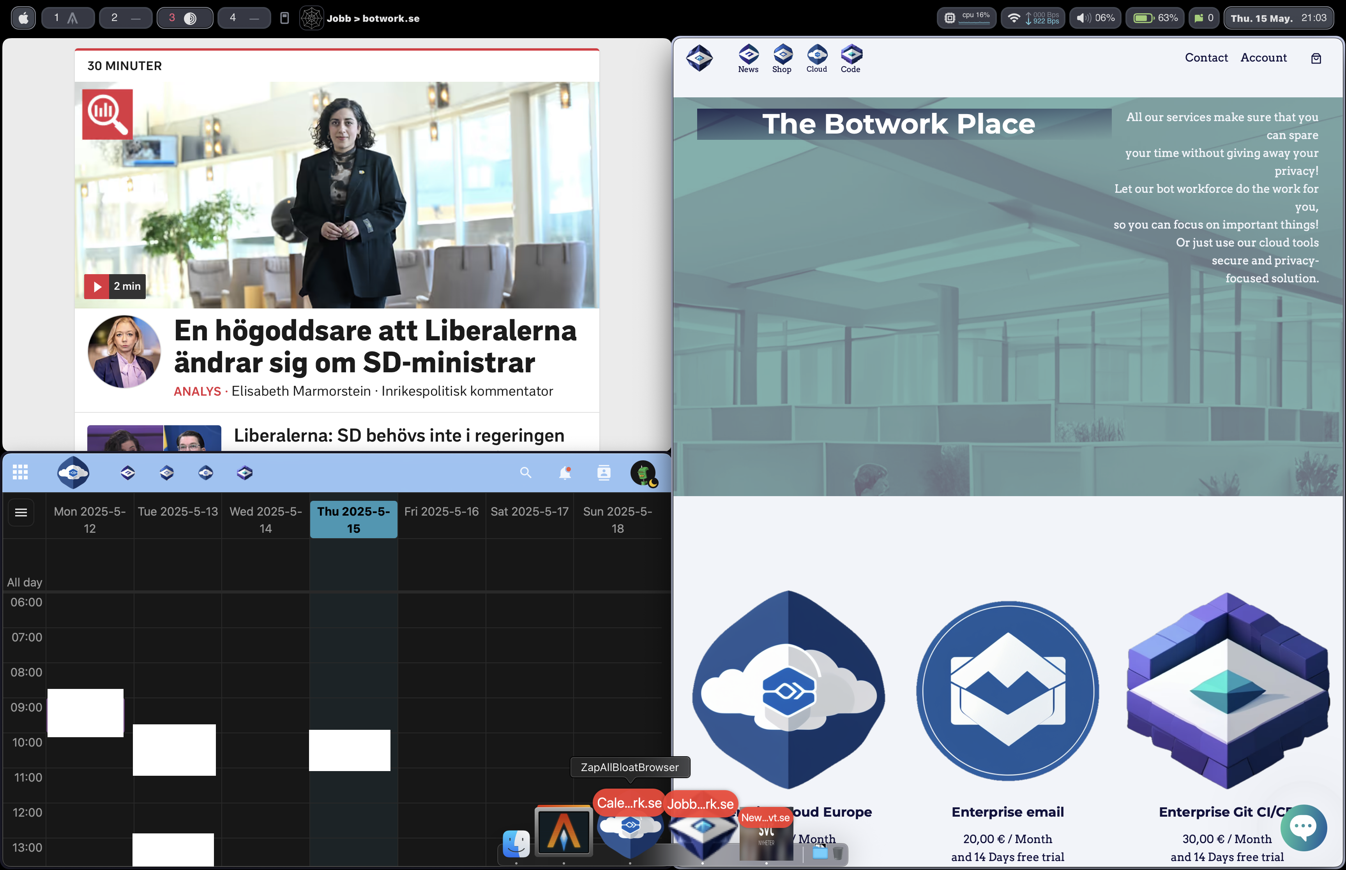Click the large cloud logo in the calendar toolbar
The image size is (1346, 870).
point(73,472)
